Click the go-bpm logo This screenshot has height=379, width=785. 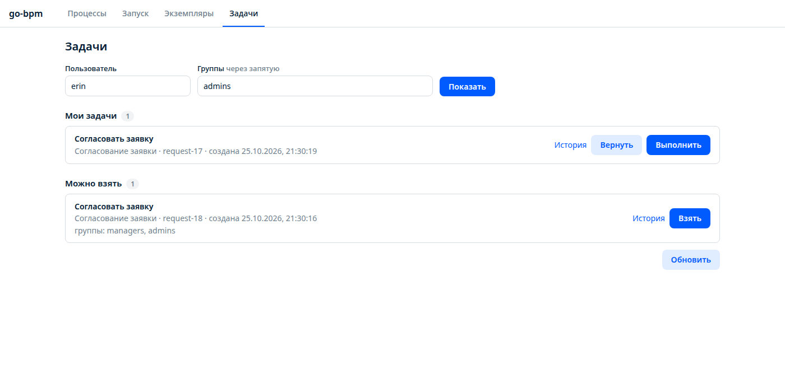pos(26,13)
